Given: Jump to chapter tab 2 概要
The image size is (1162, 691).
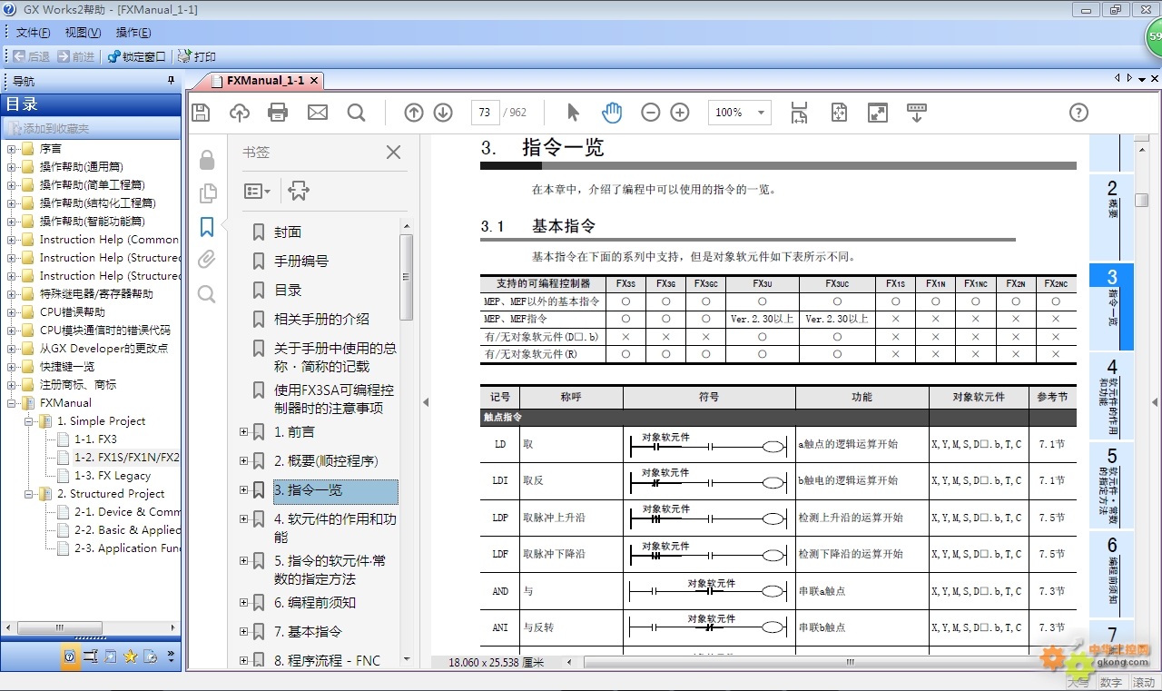Looking at the screenshot, I should tap(1112, 216).
